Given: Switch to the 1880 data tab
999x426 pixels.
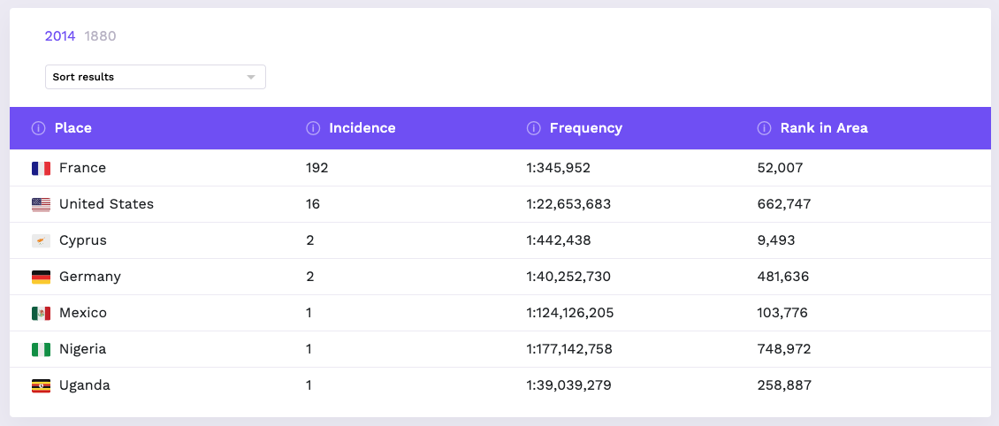Looking at the screenshot, I should pyautogui.click(x=100, y=36).
